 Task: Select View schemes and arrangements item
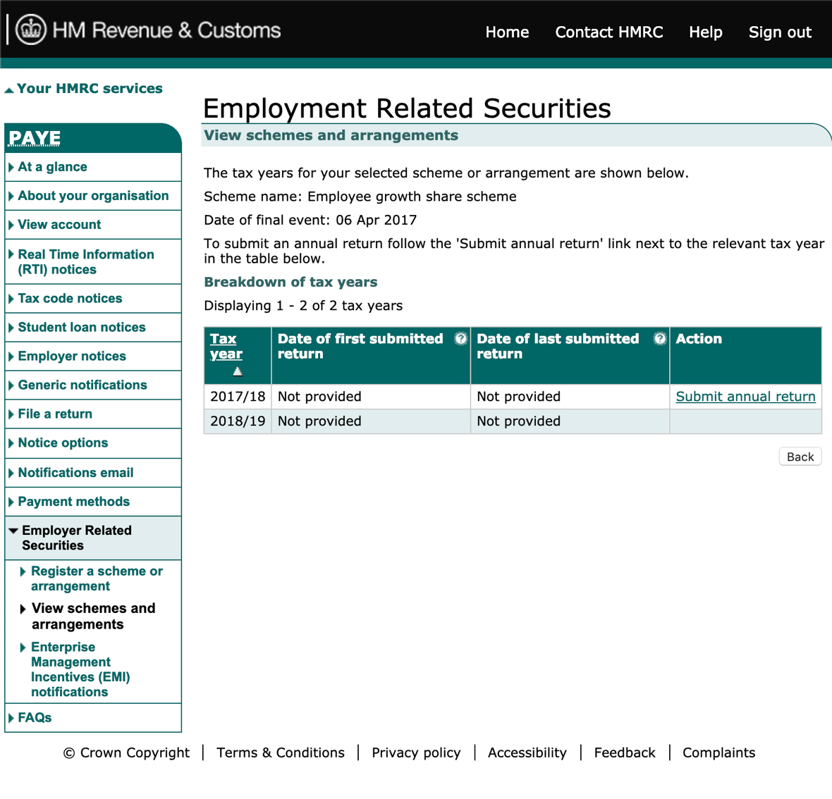coord(93,617)
